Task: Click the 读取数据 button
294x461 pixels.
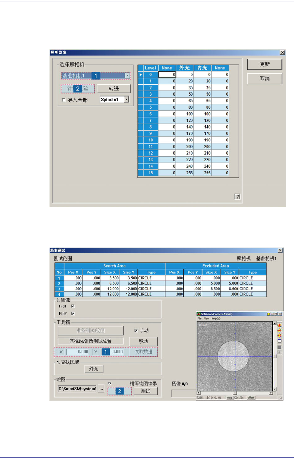Action: [x=143, y=352]
